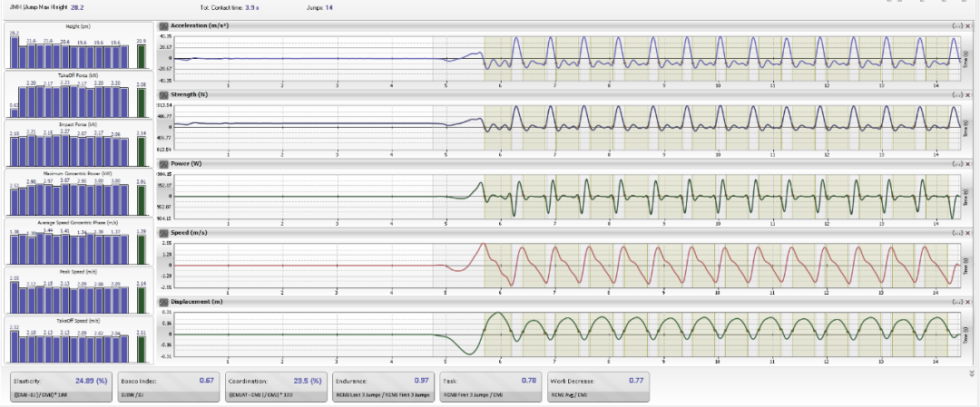Expand the bottom indices panel chevron
This screenshot has height=407, width=980.
tap(972, 373)
